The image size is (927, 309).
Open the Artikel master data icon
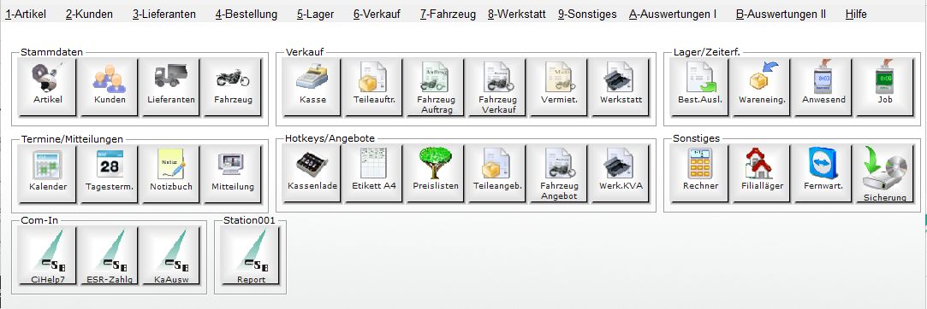48,86
